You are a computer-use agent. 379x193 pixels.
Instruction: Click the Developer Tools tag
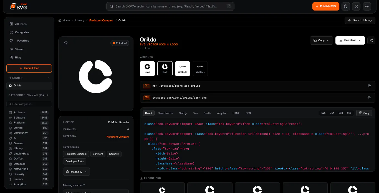pyautogui.click(x=75, y=161)
